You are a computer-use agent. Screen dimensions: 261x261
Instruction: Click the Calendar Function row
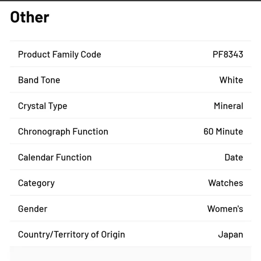130,157
